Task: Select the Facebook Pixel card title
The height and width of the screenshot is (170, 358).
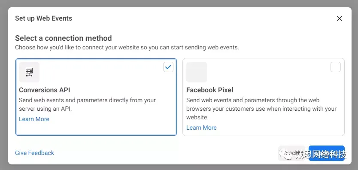Action: [209, 90]
